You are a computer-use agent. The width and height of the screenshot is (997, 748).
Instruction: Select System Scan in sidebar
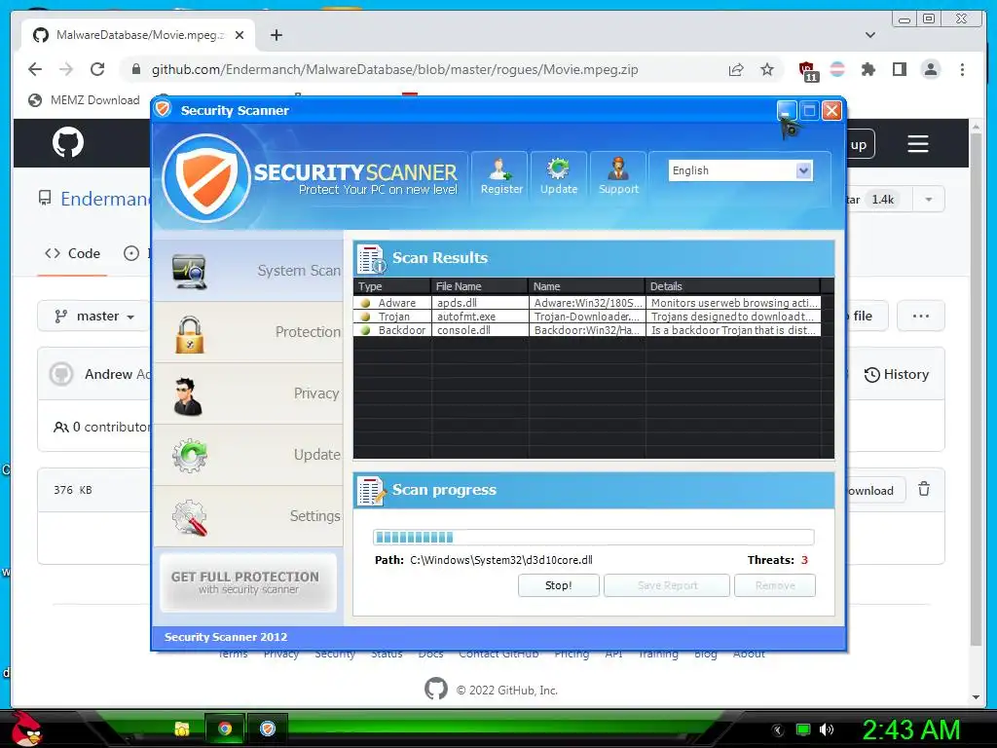[248, 271]
